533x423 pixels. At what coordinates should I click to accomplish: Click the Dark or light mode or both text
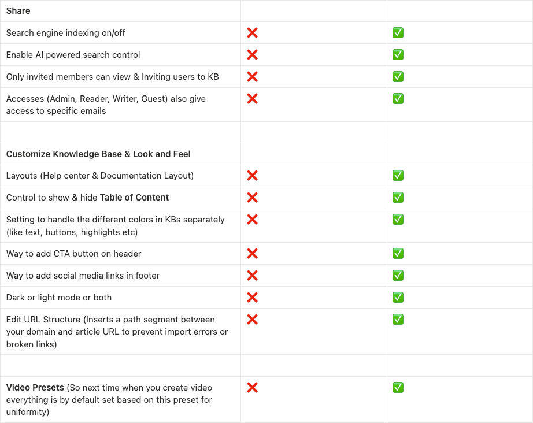pyautogui.click(x=59, y=298)
